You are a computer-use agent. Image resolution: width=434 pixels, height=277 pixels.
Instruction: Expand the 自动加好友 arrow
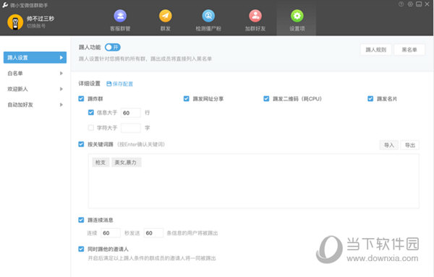pos(61,105)
